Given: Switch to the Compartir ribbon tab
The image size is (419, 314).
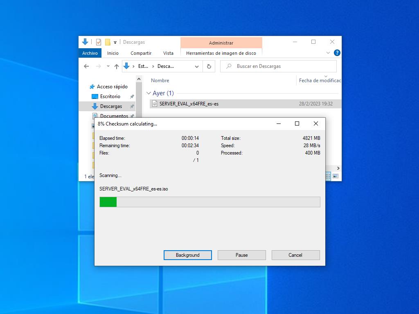Looking at the screenshot, I should pyautogui.click(x=141, y=53).
